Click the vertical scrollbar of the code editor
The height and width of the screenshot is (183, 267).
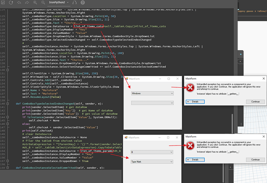[x=232, y=124]
